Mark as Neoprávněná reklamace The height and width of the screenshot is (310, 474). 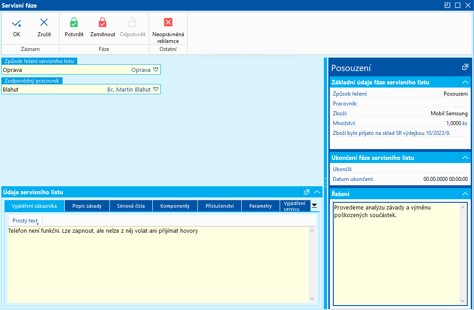click(168, 22)
